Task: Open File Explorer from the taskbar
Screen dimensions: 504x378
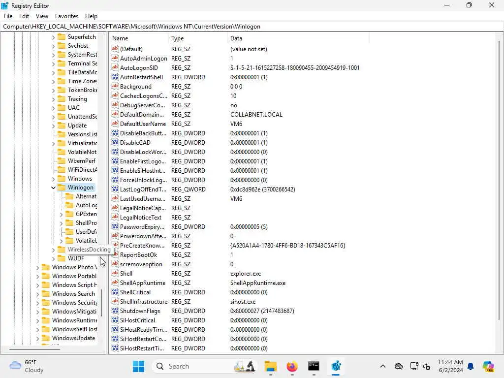Action: (270, 366)
